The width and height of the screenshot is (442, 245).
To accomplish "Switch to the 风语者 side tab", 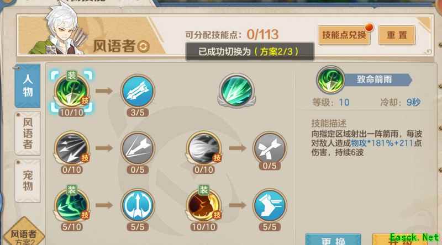I will click(27, 133).
